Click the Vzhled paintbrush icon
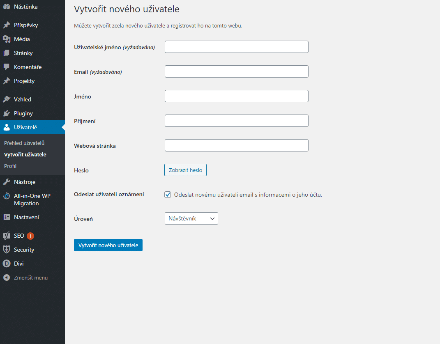Image resolution: width=440 pixels, height=344 pixels. [x=7, y=99]
